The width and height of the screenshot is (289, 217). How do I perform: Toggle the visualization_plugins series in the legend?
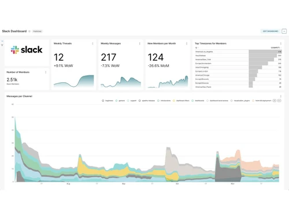coord(240,101)
